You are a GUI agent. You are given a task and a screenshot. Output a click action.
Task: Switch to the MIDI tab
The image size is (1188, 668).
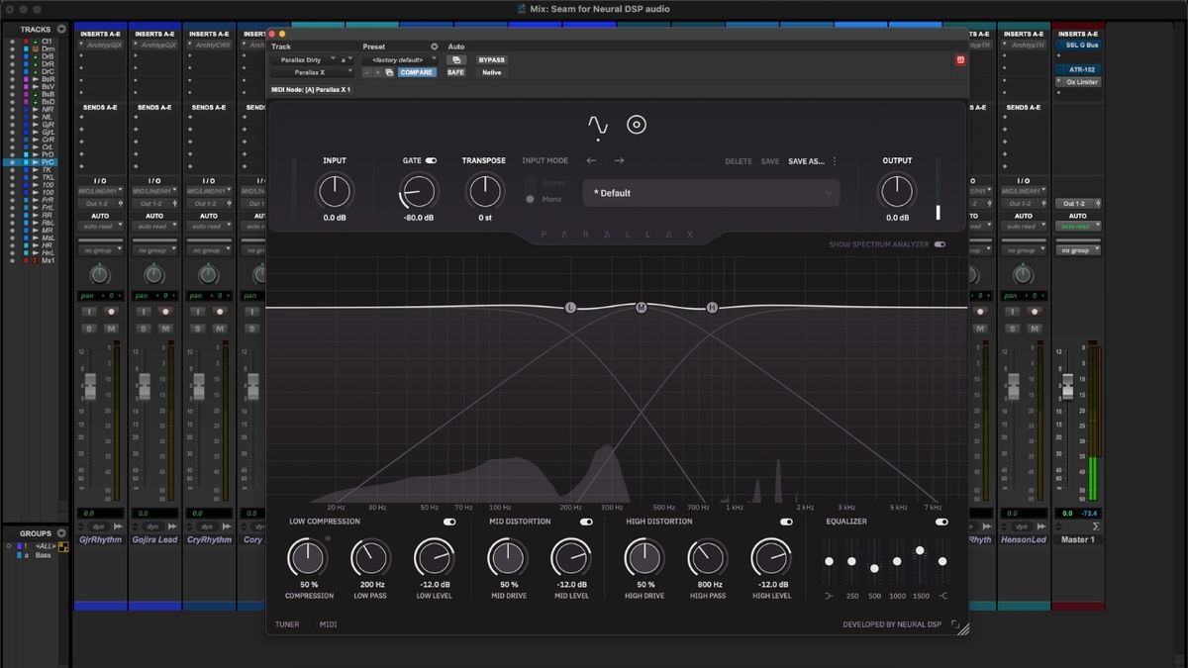[328, 624]
